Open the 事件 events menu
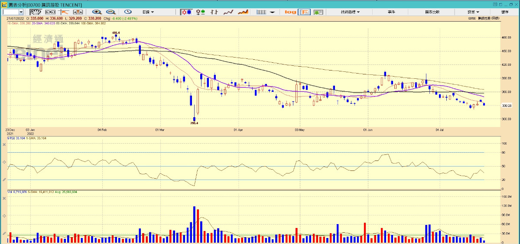520x244 pixels. pyautogui.click(x=392, y=12)
